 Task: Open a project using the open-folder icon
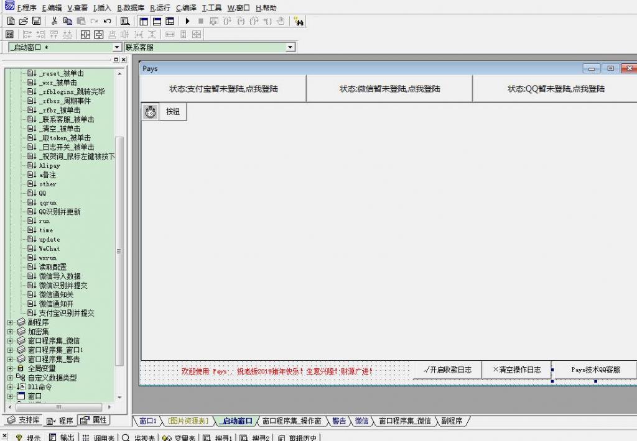pyautogui.click(x=24, y=20)
